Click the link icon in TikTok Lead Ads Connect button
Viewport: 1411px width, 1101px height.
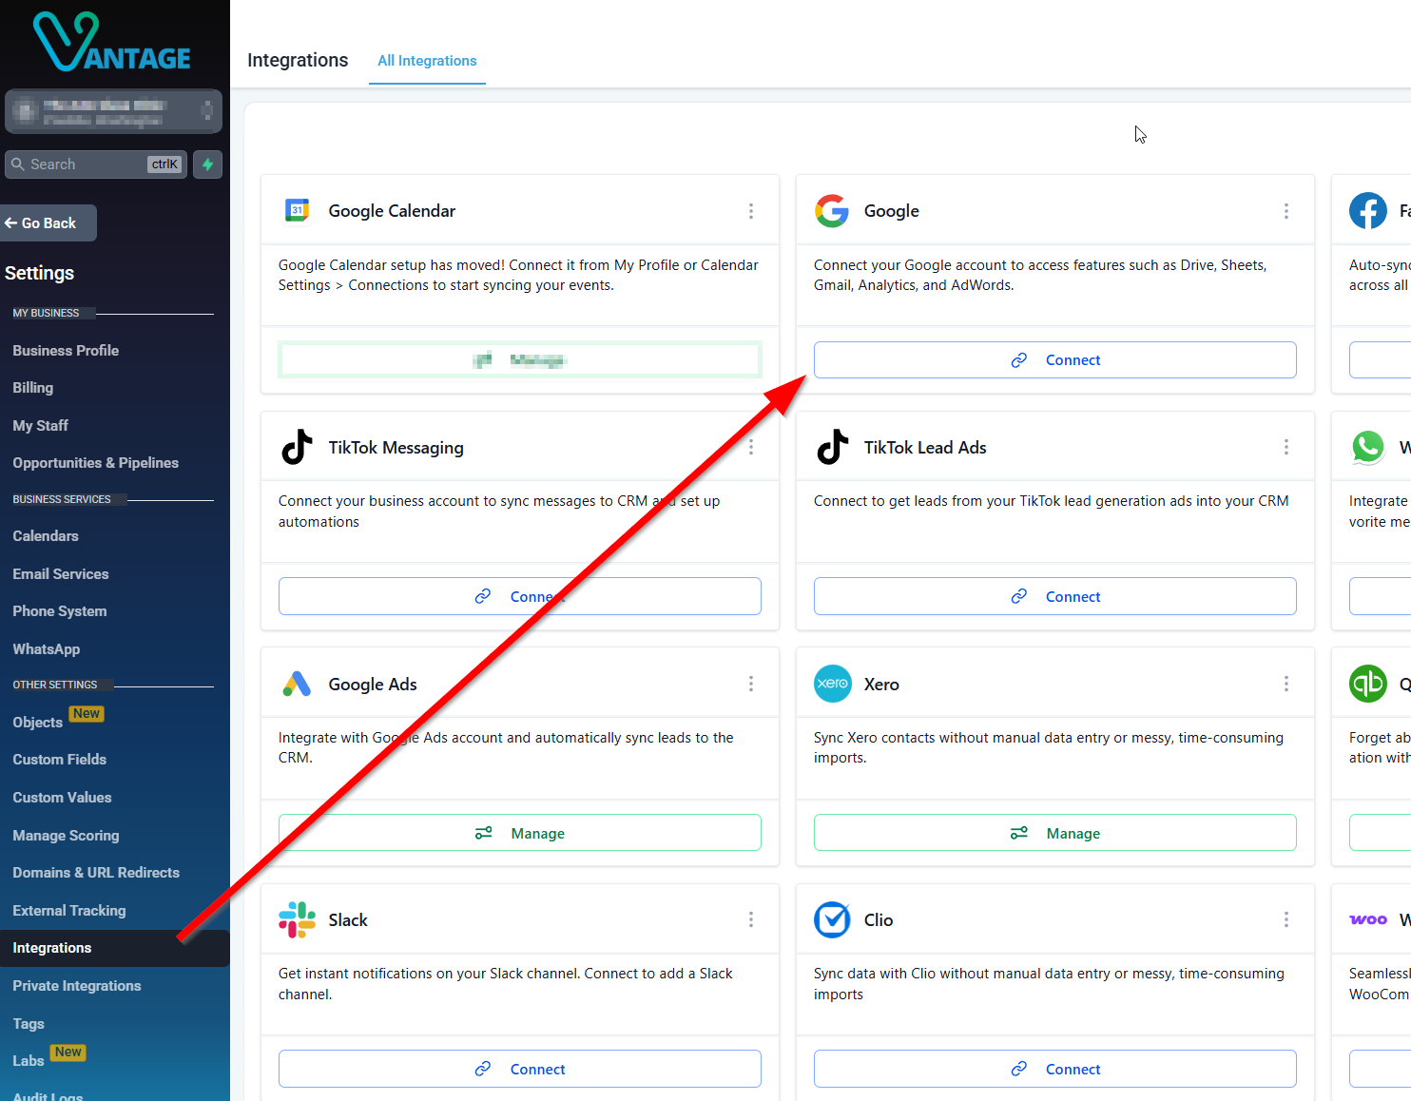point(1019,596)
